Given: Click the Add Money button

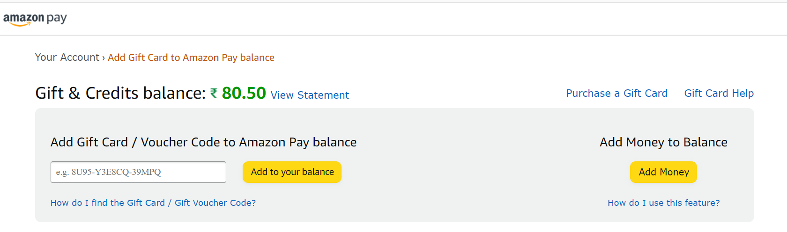Looking at the screenshot, I should click(663, 172).
